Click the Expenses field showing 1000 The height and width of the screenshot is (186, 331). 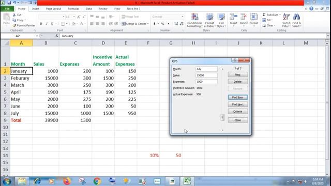(206, 82)
